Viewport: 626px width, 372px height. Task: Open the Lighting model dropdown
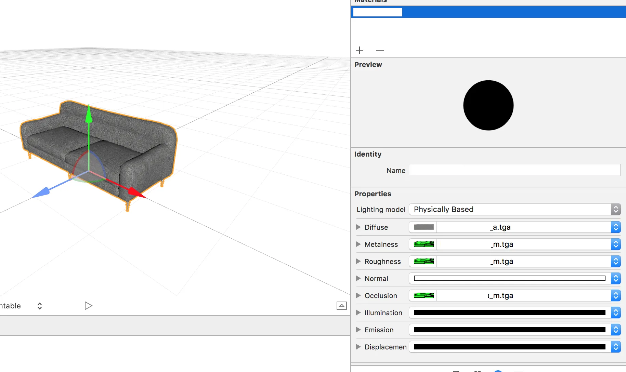pyautogui.click(x=515, y=209)
